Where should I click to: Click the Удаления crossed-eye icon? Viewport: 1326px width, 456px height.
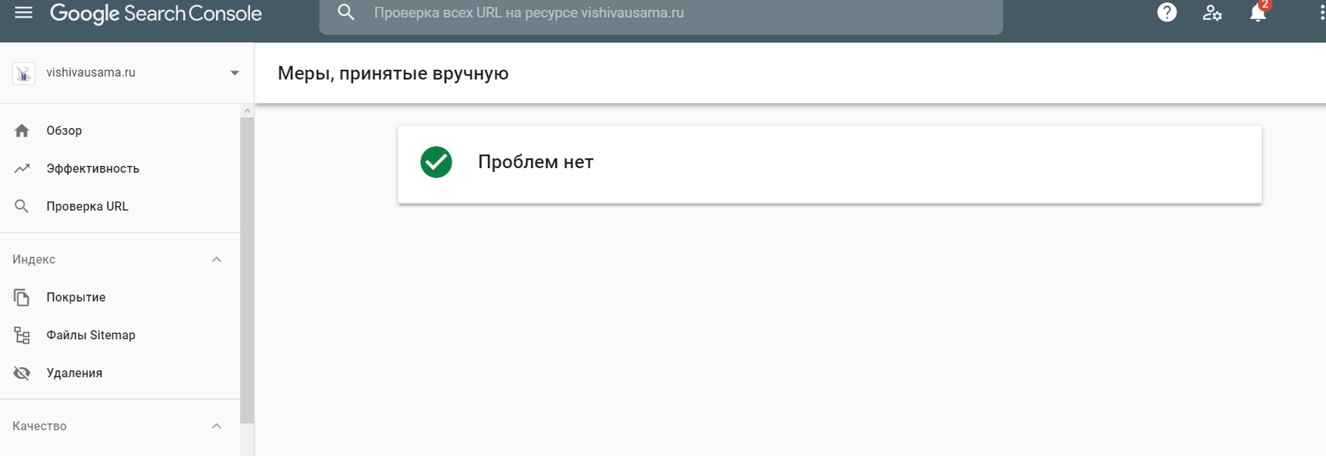point(22,373)
